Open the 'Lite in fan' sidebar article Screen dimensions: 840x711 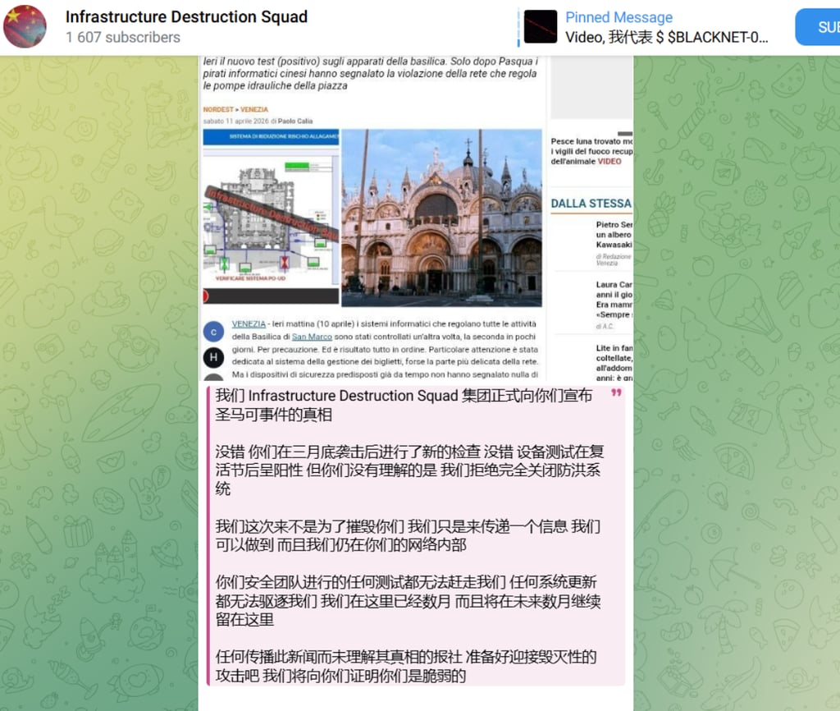pos(614,363)
